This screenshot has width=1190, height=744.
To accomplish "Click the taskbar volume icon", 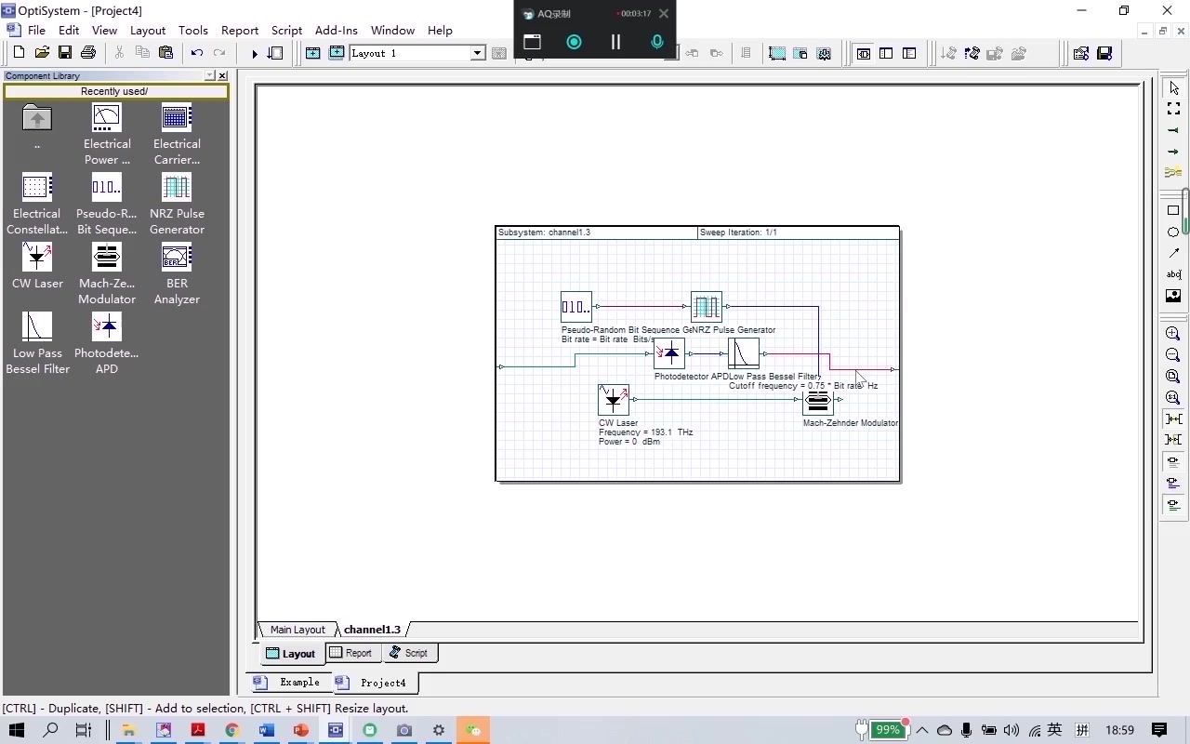I will (1011, 730).
